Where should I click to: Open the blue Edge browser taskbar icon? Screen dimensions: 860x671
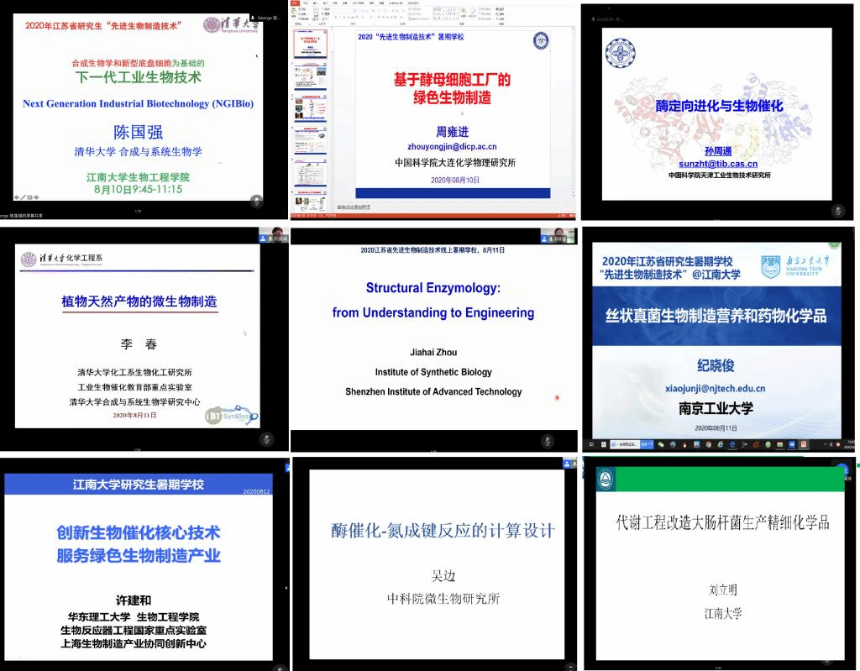732,443
